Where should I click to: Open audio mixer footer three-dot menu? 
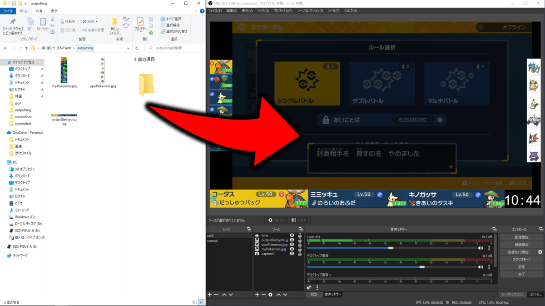click(317, 287)
